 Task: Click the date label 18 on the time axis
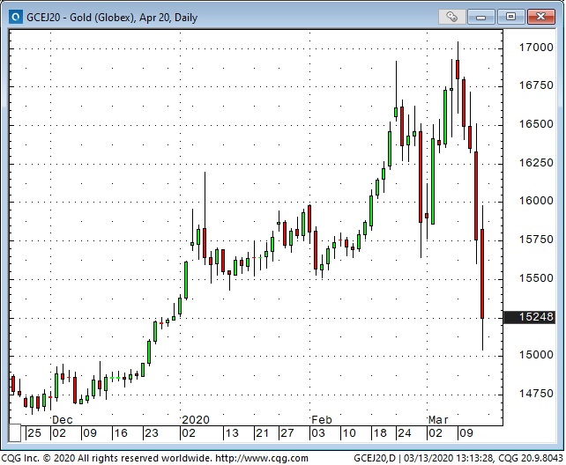380,433
